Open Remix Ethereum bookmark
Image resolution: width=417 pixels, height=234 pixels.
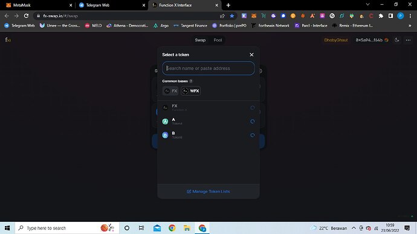pyautogui.click(x=353, y=25)
